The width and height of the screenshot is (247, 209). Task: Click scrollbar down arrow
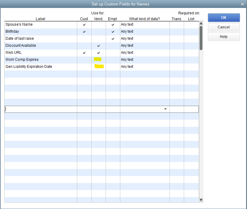201,200
